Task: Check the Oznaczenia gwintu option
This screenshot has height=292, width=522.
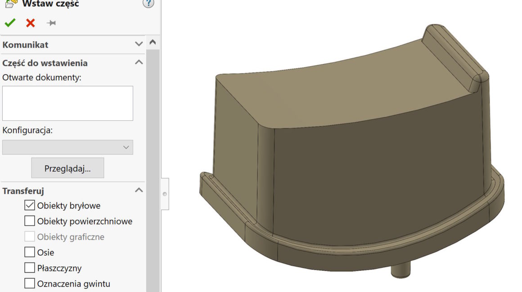Action: pos(30,283)
